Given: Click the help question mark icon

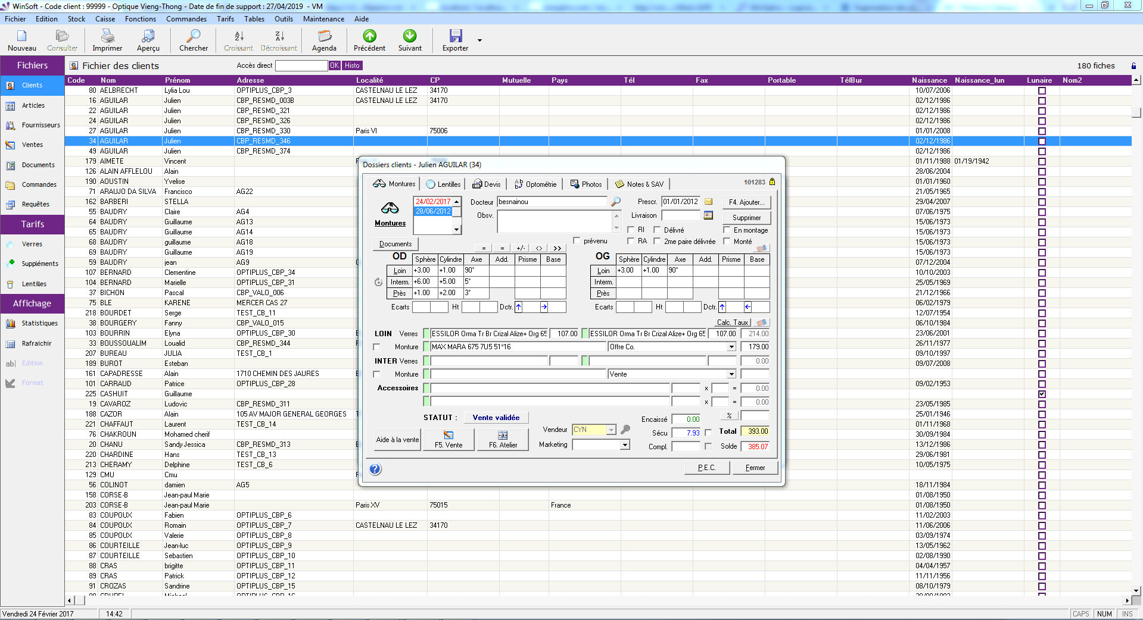Looking at the screenshot, I should pos(375,469).
